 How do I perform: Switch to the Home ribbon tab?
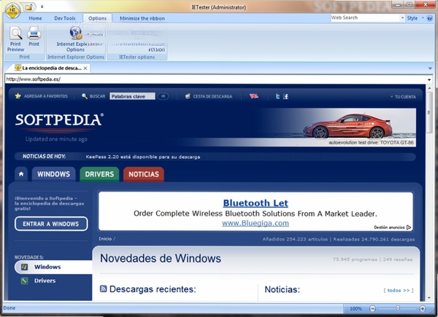click(x=35, y=18)
